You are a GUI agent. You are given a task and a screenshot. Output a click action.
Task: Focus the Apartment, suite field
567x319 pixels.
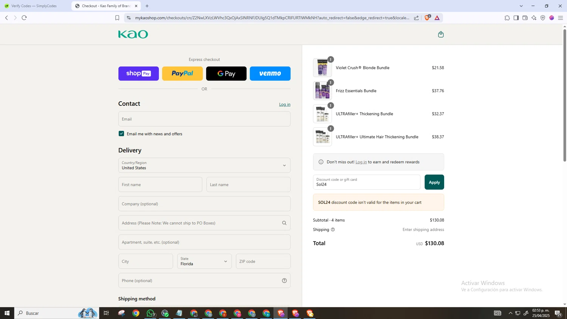[x=204, y=242]
